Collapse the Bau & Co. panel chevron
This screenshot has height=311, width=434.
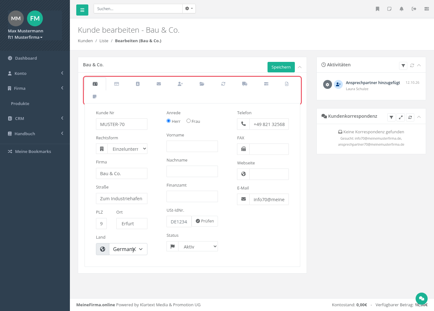pyautogui.click(x=300, y=67)
